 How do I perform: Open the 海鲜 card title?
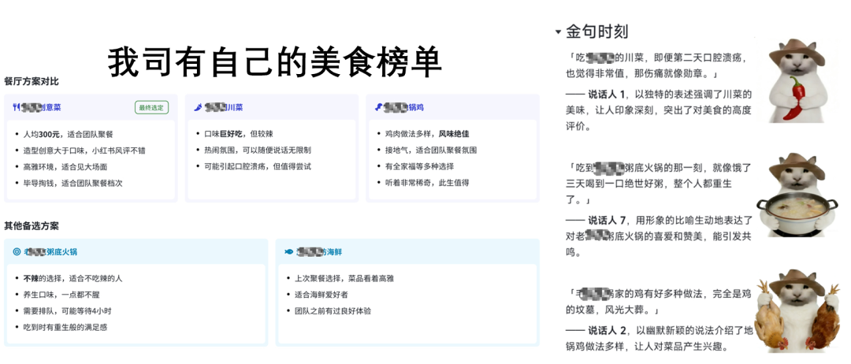(x=320, y=251)
